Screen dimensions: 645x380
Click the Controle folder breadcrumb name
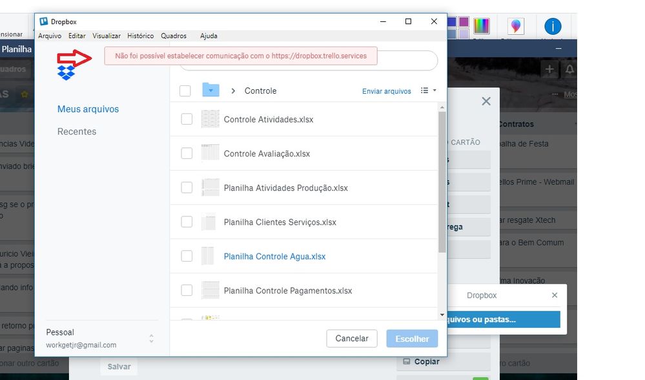[x=260, y=91]
